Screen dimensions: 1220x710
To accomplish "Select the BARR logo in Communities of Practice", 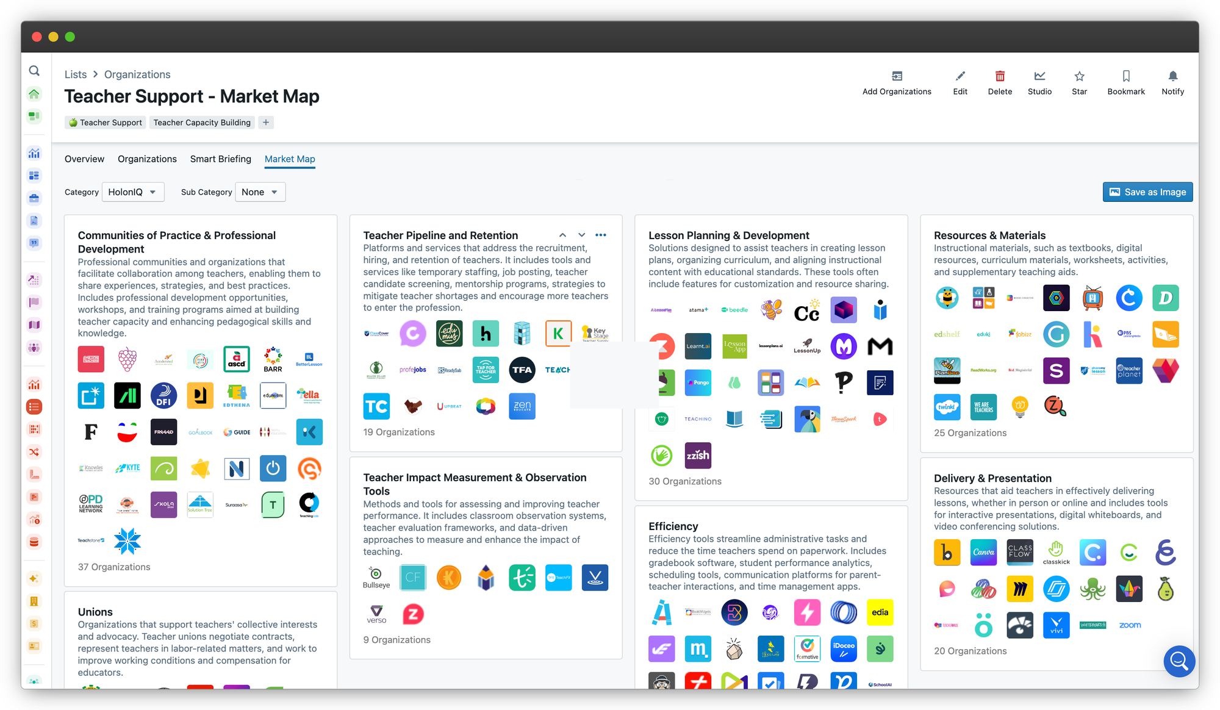I will coord(273,359).
